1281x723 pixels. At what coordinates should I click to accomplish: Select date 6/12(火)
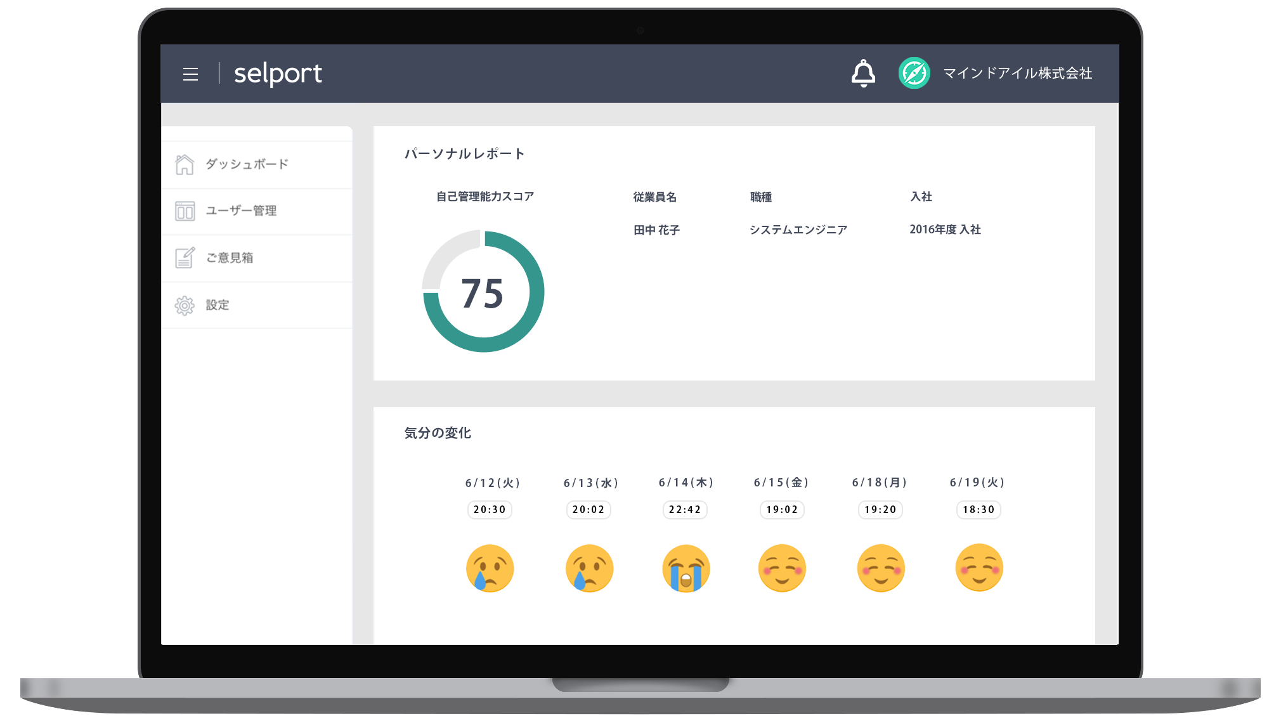493,483
